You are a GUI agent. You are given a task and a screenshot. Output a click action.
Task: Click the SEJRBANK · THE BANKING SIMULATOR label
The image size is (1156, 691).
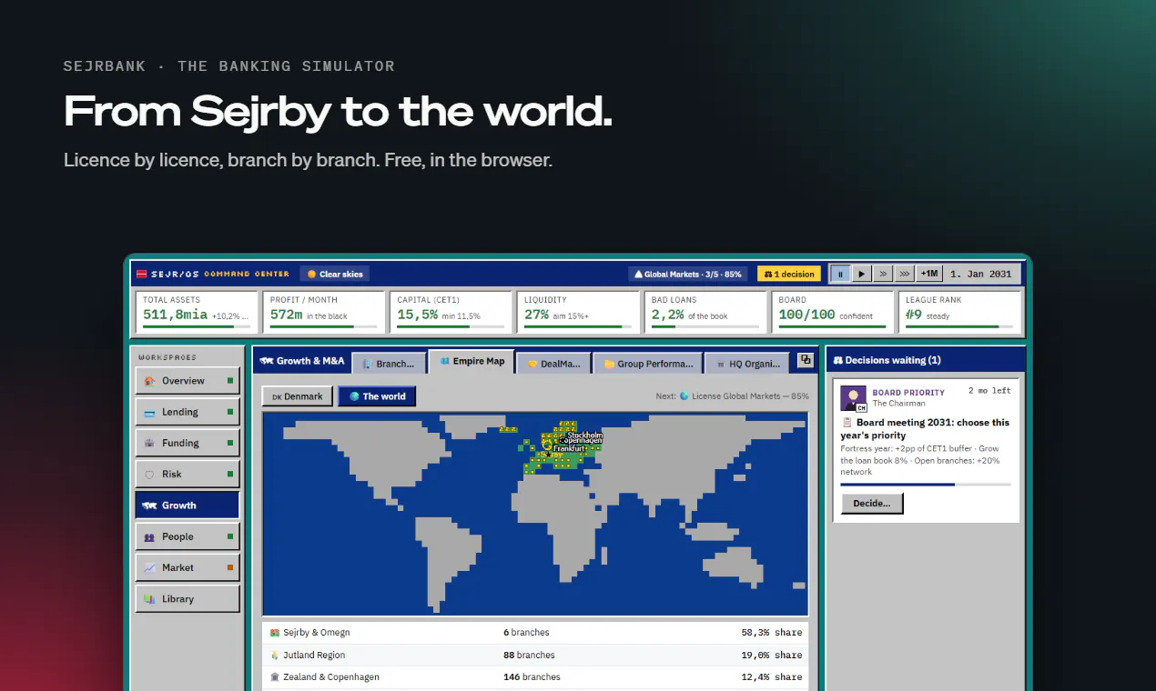229,66
